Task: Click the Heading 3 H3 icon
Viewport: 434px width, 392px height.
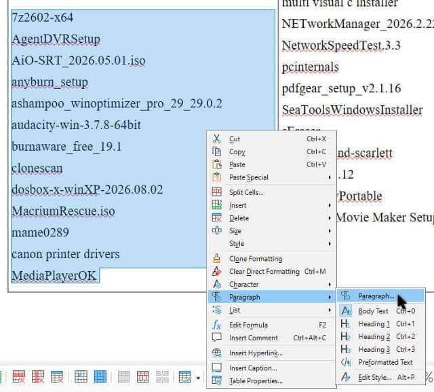Action: pyautogui.click(x=346, y=349)
